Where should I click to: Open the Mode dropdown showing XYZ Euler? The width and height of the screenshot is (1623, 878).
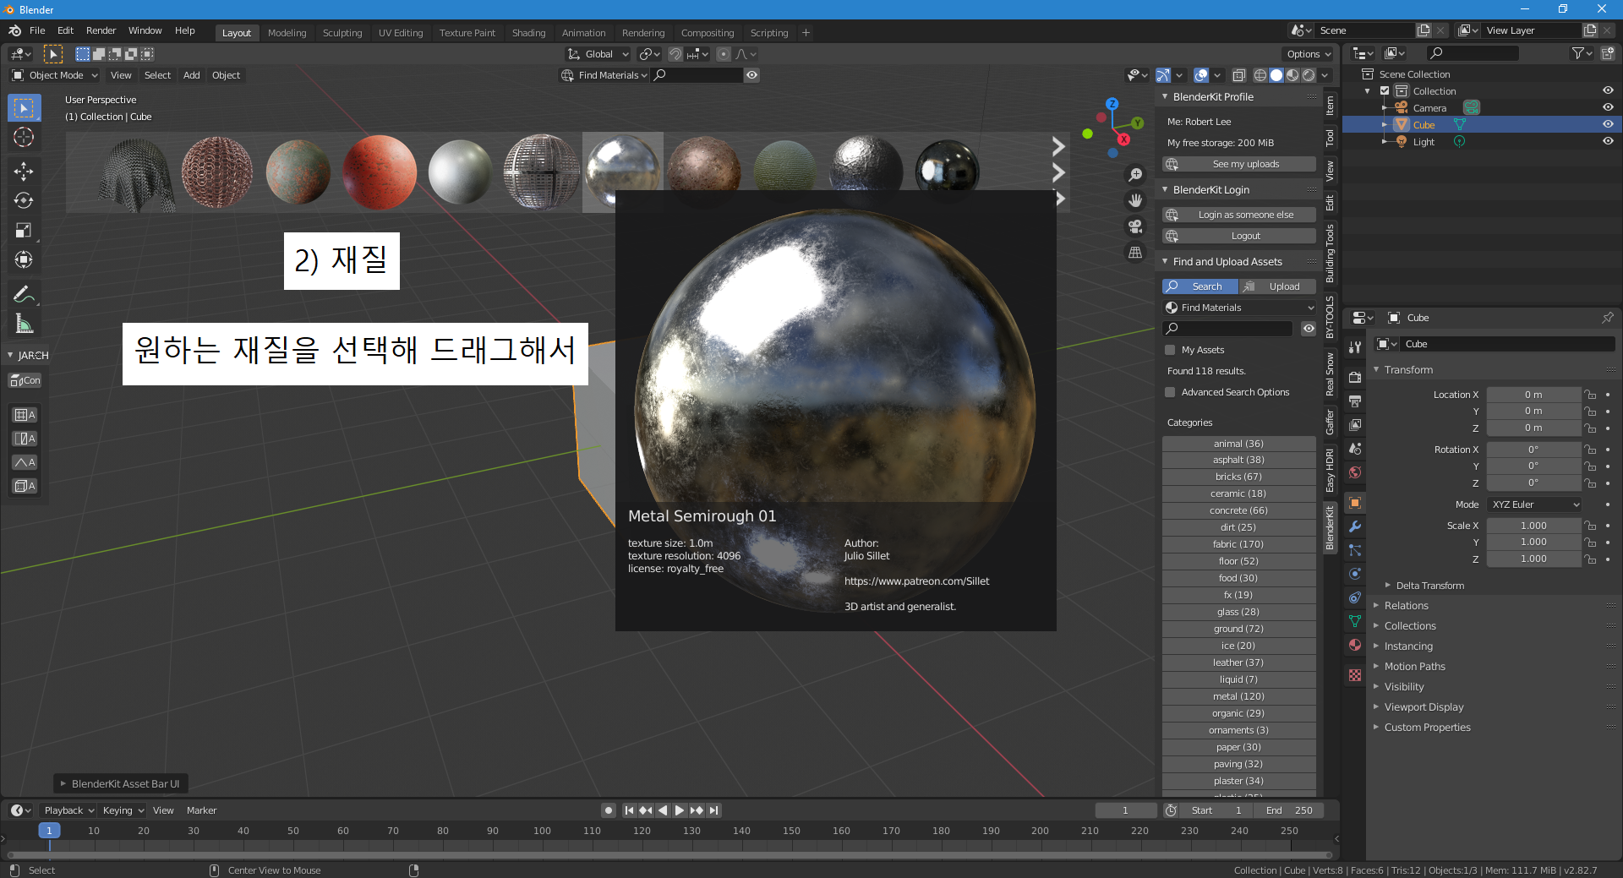point(1533,504)
